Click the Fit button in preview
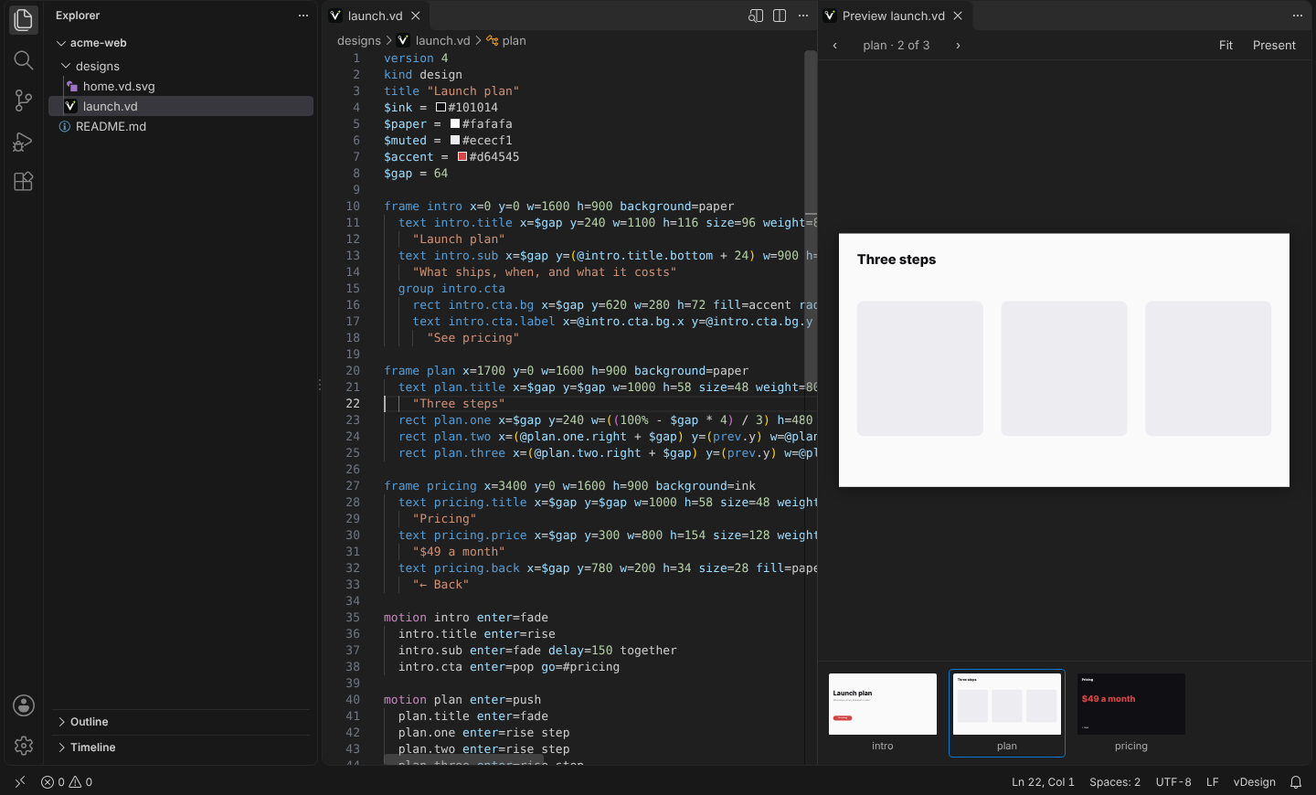 point(1226,46)
